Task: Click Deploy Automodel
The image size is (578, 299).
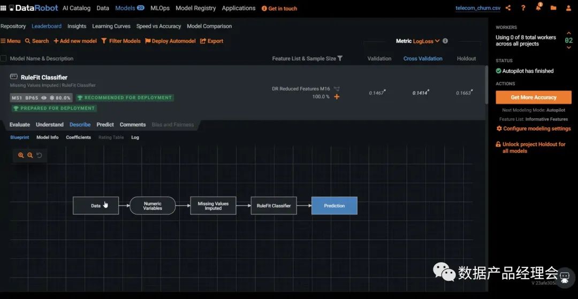Action: click(170, 41)
